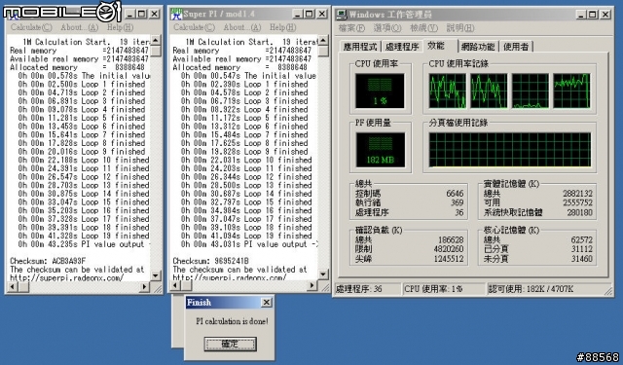The height and width of the screenshot is (365, 623).
Task: Switch to 處理程序 tab
Action: pos(402,47)
